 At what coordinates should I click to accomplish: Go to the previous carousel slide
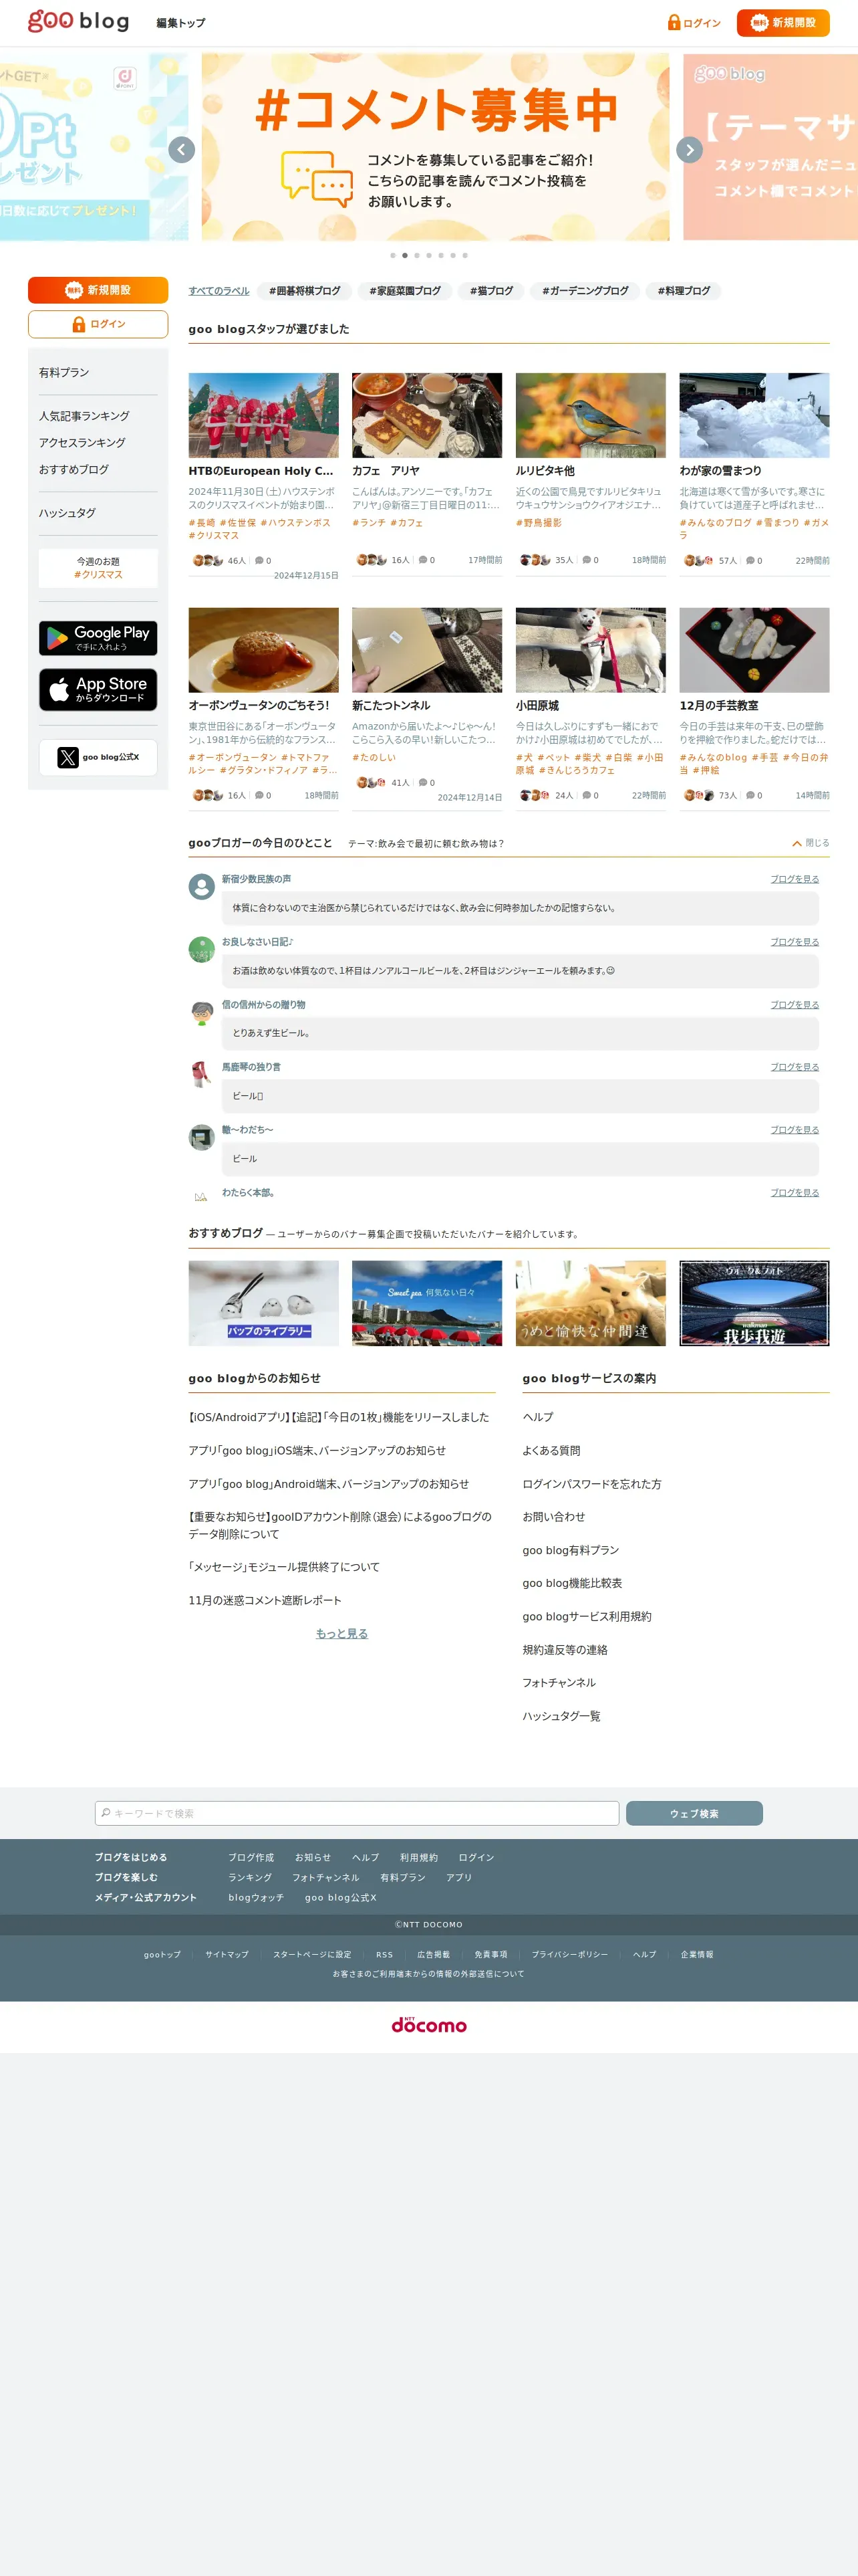tap(181, 150)
